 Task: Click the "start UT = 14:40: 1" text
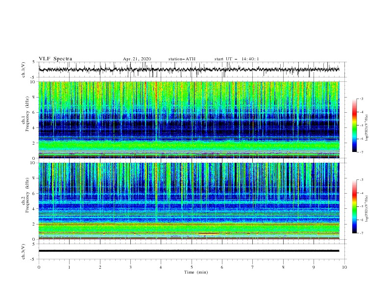237,59
